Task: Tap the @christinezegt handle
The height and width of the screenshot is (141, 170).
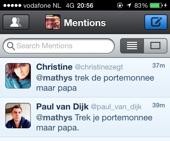Action: (99, 67)
